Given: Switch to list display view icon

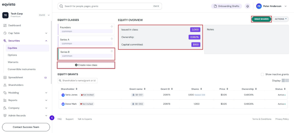Looking at the screenshot, I should coord(283,80).
